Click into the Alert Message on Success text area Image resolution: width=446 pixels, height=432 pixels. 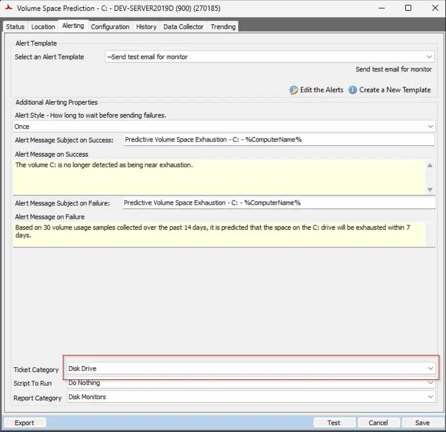pyautogui.click(x=219, y=177)
